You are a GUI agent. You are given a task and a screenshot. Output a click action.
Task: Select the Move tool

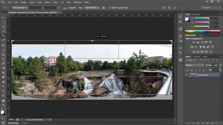(3, 18)
